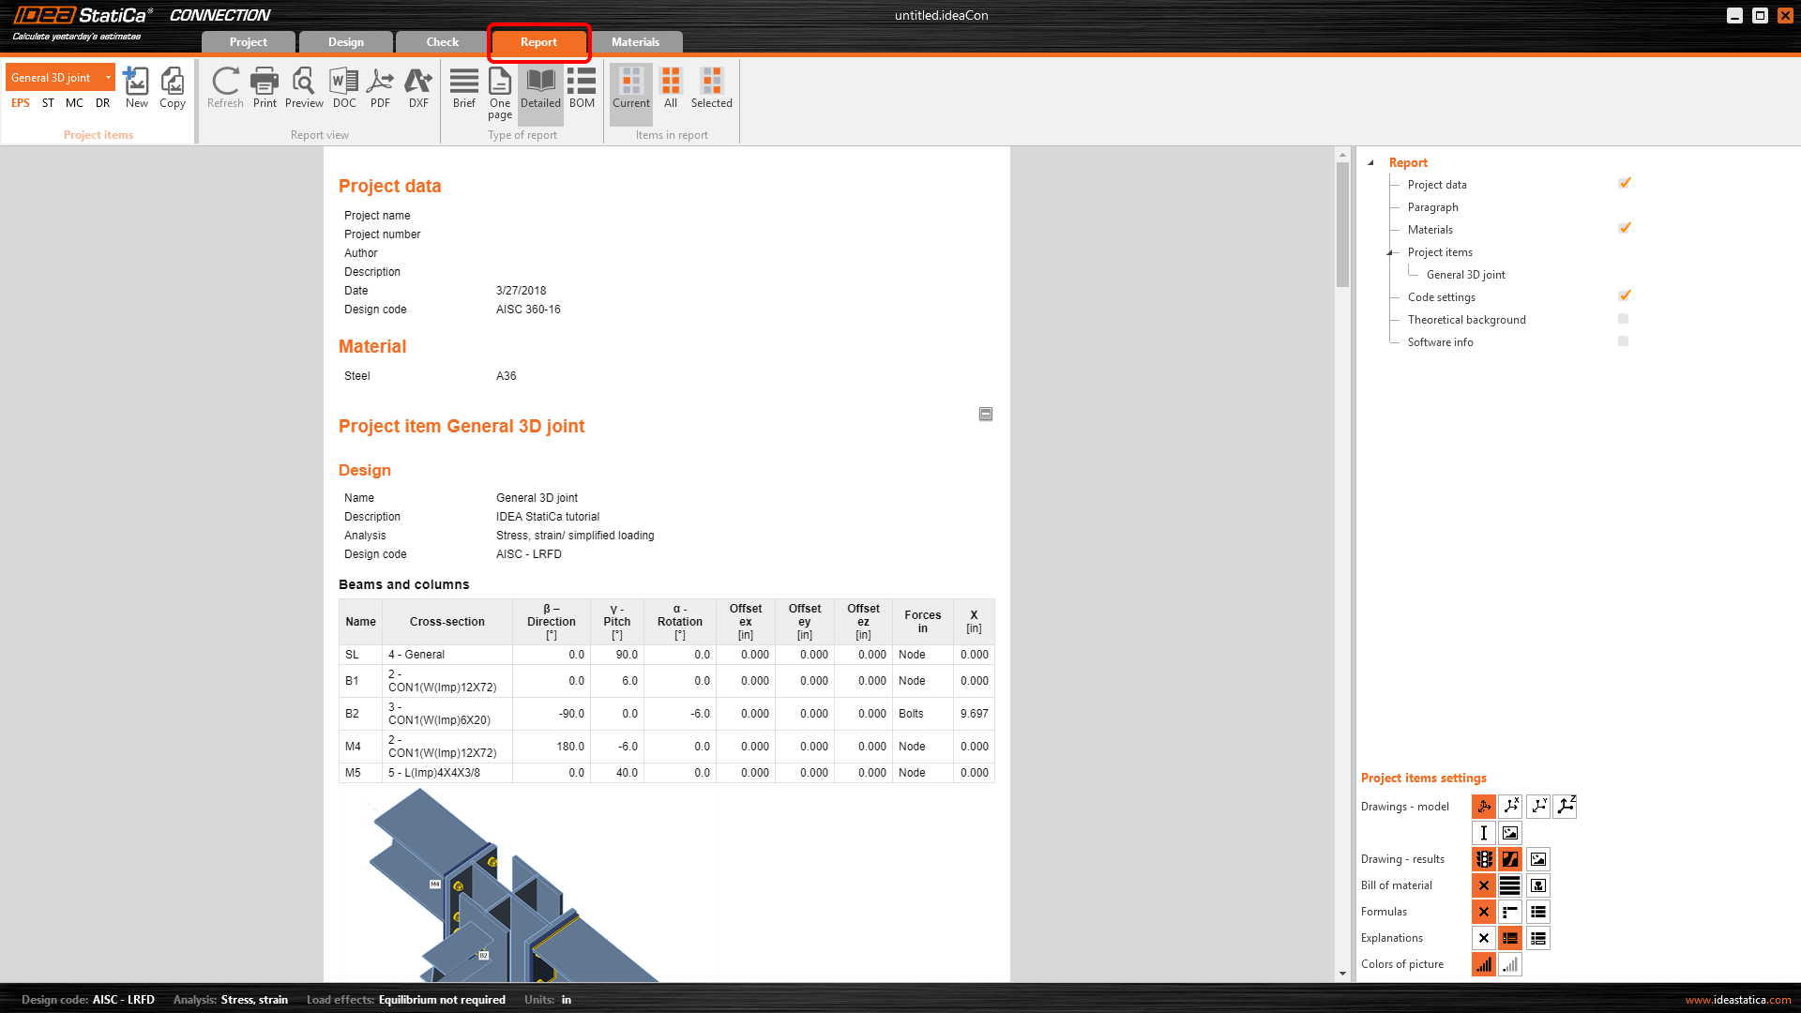This screenshot has width=1801, height=1013.
Task: Enable Software info checkbox
Action: 1623,341
